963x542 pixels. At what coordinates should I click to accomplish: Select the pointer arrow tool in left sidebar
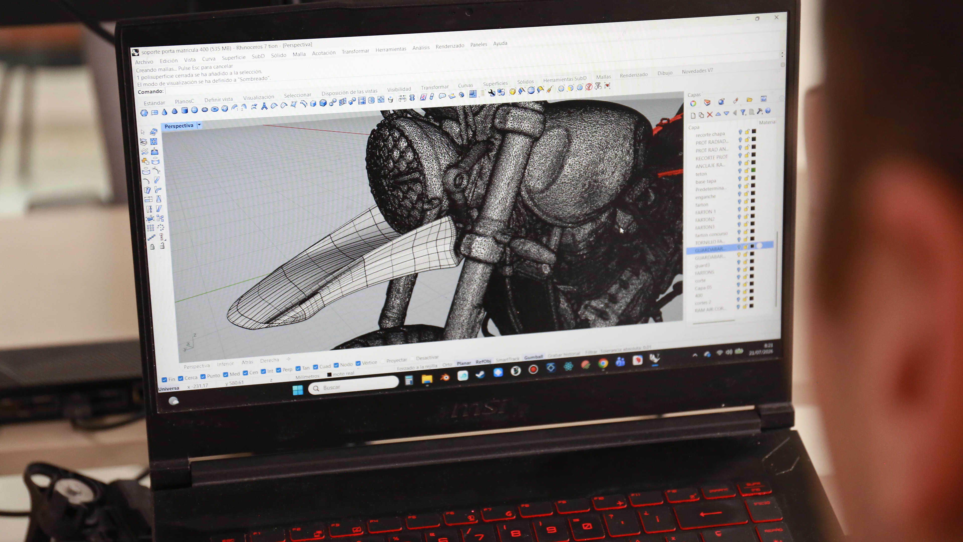click(x=142, y=132)
